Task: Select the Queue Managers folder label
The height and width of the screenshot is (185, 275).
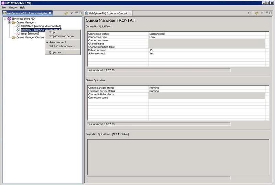Action: (26, 22)
